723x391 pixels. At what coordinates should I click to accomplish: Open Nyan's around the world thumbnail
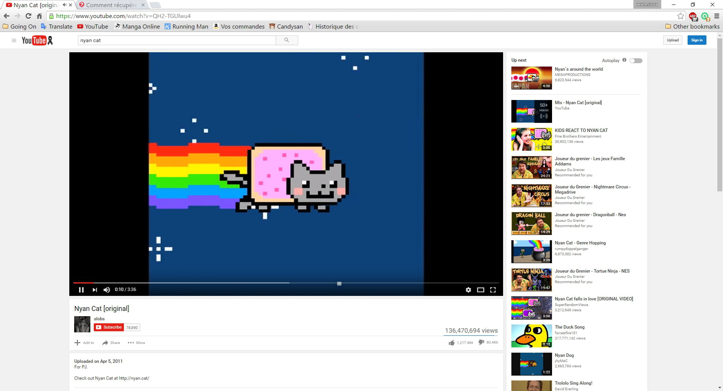(531, 78)
